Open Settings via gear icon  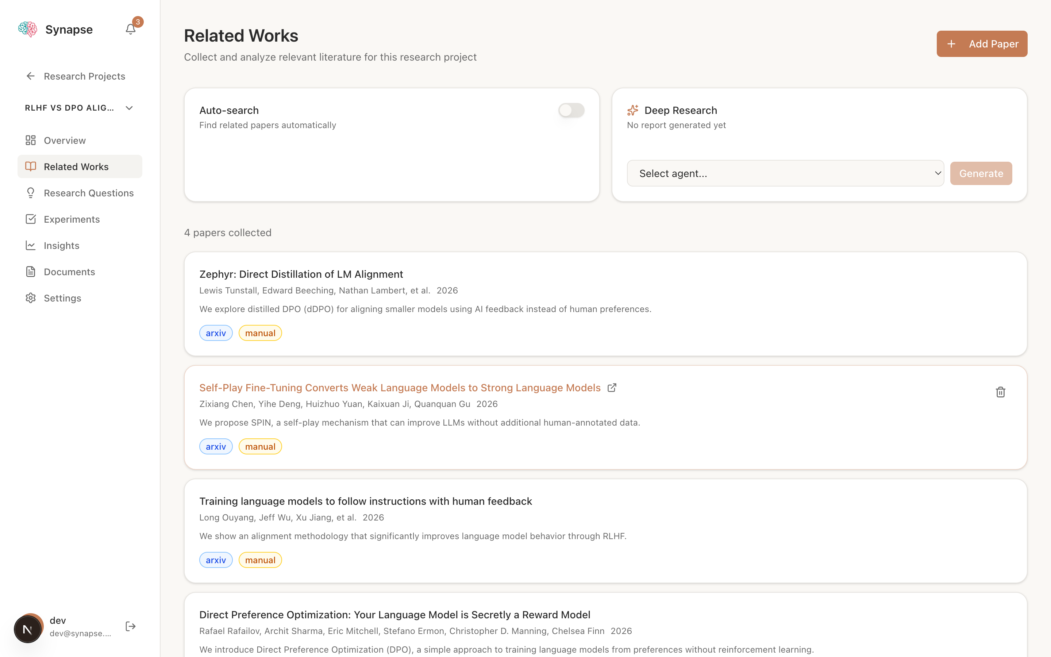[x=30, y=297]
